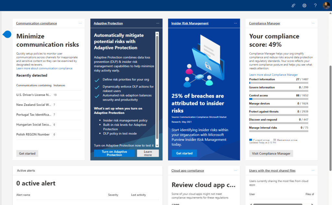Click the Communications containing column header
This screenshot has height=205, width=332.
click(34, 85)
